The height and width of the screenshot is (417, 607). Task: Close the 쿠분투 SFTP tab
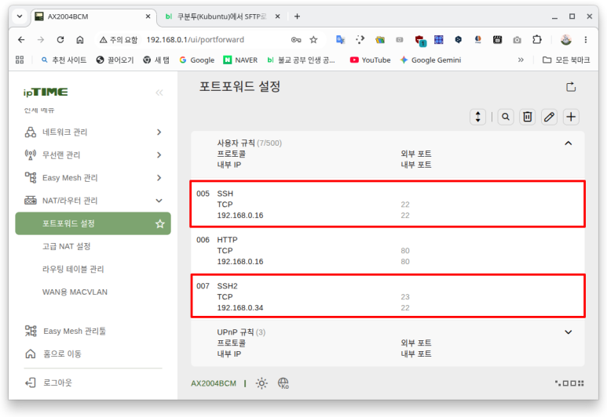277,16
